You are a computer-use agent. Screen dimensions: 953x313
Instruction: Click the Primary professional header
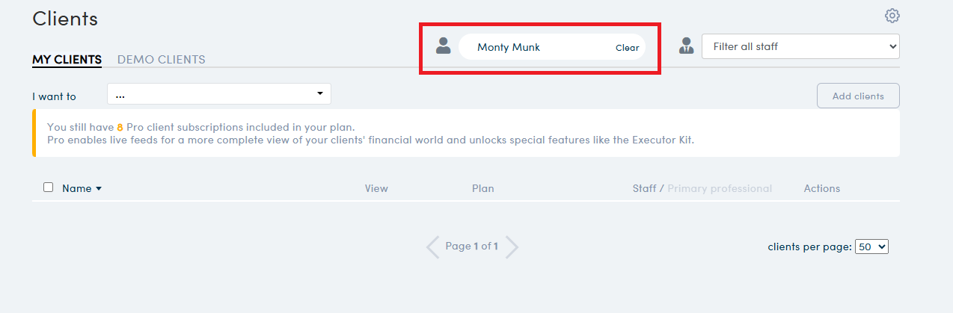720,188
